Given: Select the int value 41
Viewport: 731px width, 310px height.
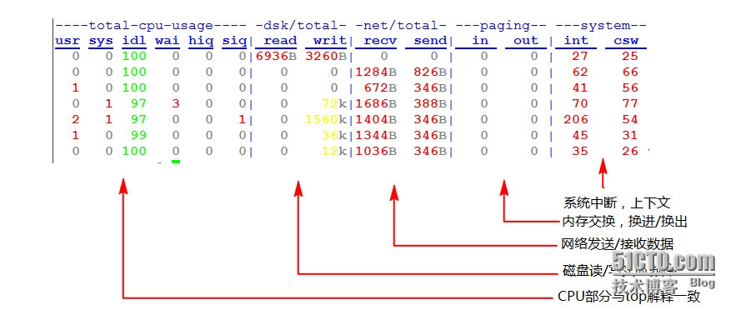Looking at the screenshot, I should coord(580,87).
